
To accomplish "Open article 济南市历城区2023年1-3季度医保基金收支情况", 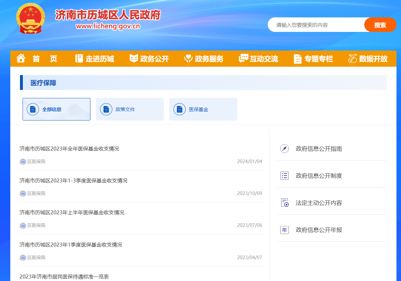I will click(x=73, y=180).
